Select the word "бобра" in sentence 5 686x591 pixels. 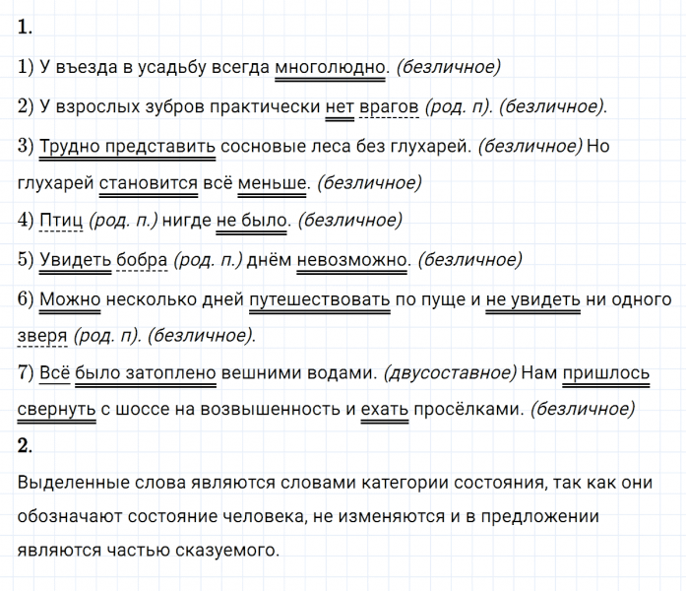142,260
